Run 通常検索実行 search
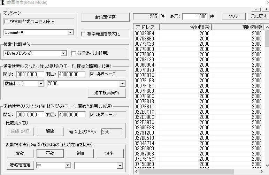Image resolution: width=269 pixels, height=175 pixels. [x=107, y=93]
